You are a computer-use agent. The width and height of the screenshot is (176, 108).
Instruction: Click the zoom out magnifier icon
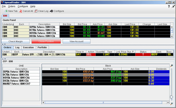click(x=171, y=104)
